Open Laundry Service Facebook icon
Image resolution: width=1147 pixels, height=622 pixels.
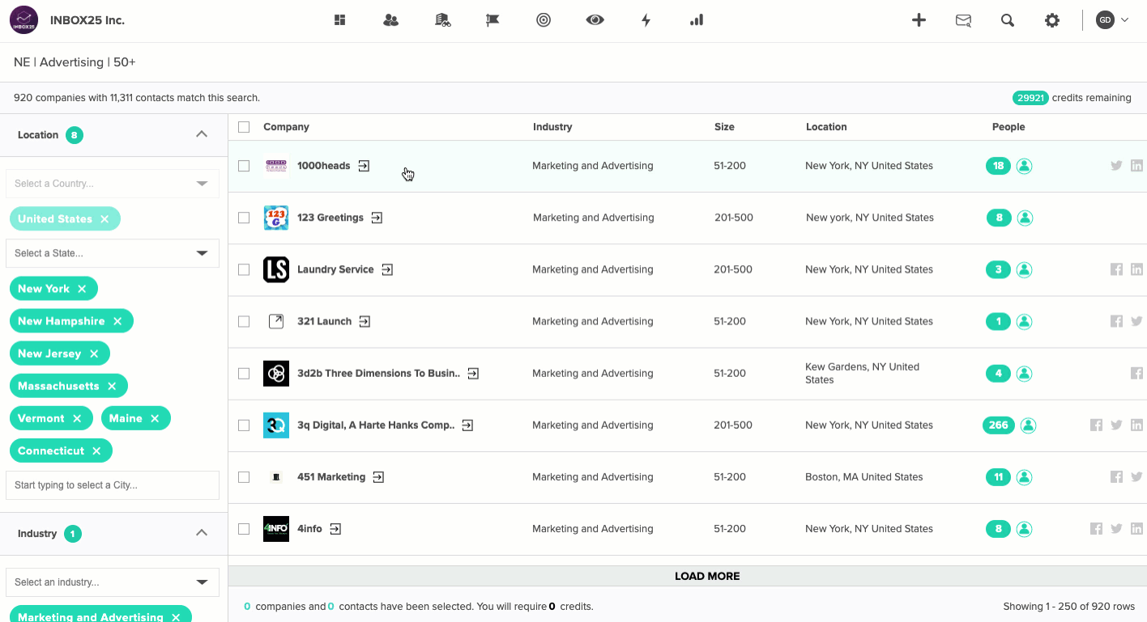(x=1116, y=269)
